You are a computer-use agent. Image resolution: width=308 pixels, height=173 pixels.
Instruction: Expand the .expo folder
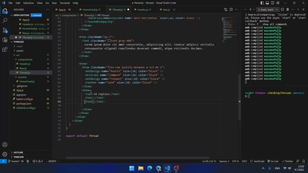pyautogui.click(x=14, y=46)
